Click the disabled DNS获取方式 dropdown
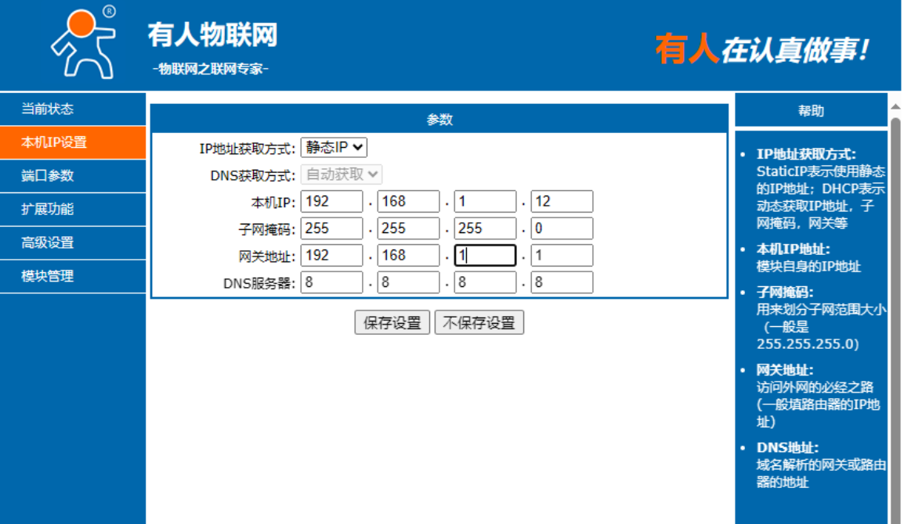This screenshot has width=904, height=524. pyautogui.click(x=342, y=174)
